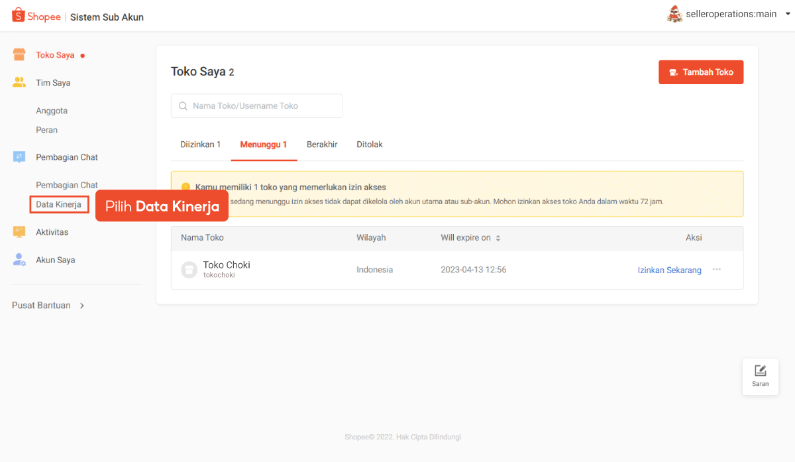The width and height of the screenshot is (795, 462).
Task: Switch to the Diizinkan tab
Action: [200, 144]
